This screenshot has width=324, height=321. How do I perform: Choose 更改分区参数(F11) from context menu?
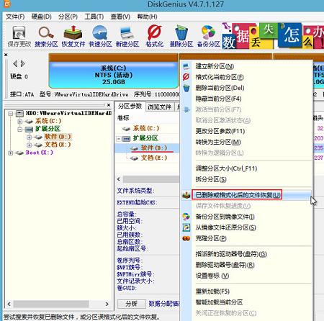(x=247, y=131)
